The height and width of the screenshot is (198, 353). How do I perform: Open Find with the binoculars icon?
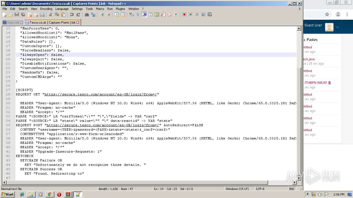[x=87, y=15]
